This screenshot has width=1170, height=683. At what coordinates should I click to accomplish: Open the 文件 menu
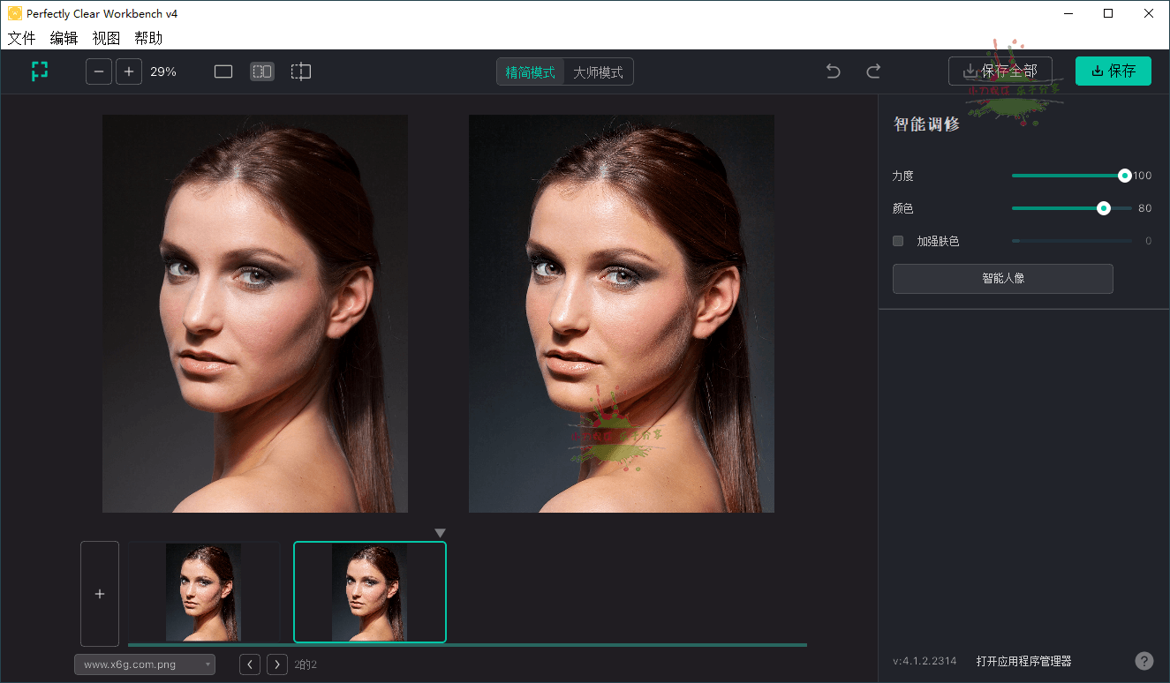coord(22,38)
